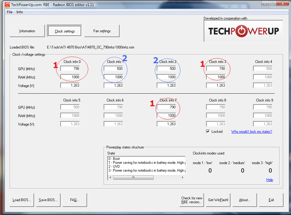Open the File menu
This screenshot has width=291, height=215.
click(x=10, y=12)
